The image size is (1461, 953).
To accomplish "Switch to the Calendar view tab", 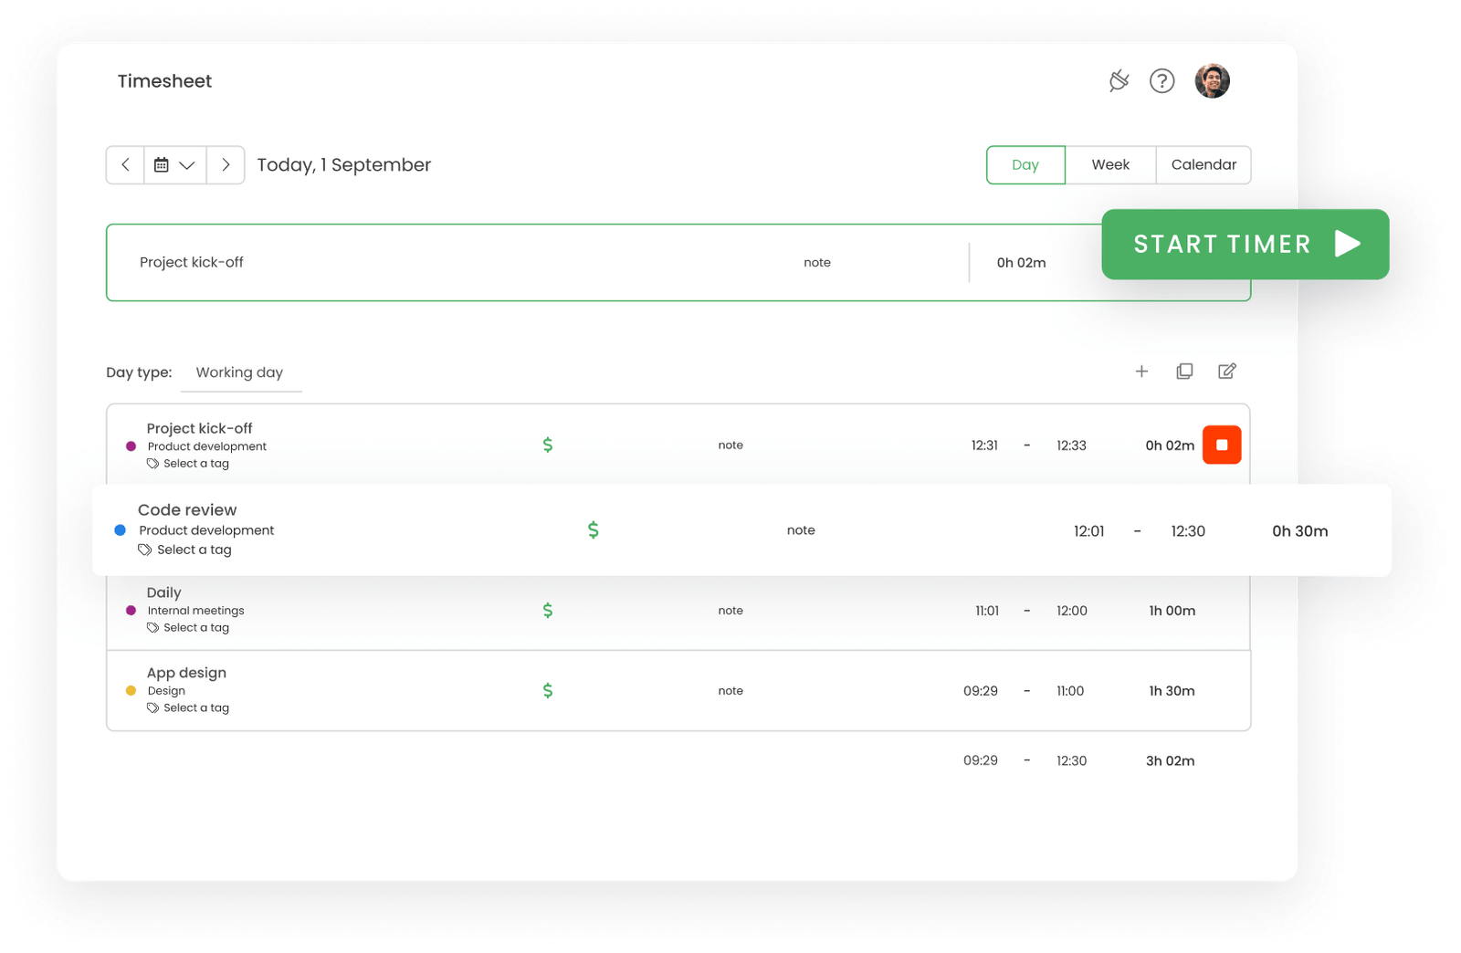I will (1203, 165).
